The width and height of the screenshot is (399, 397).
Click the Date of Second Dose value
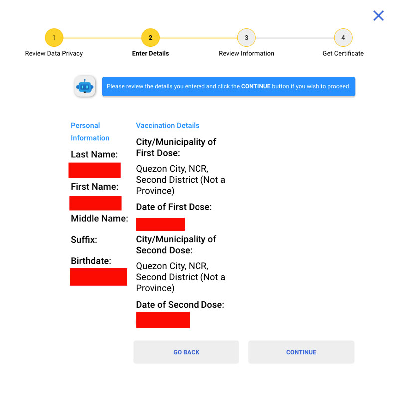(x=163, y=320)
